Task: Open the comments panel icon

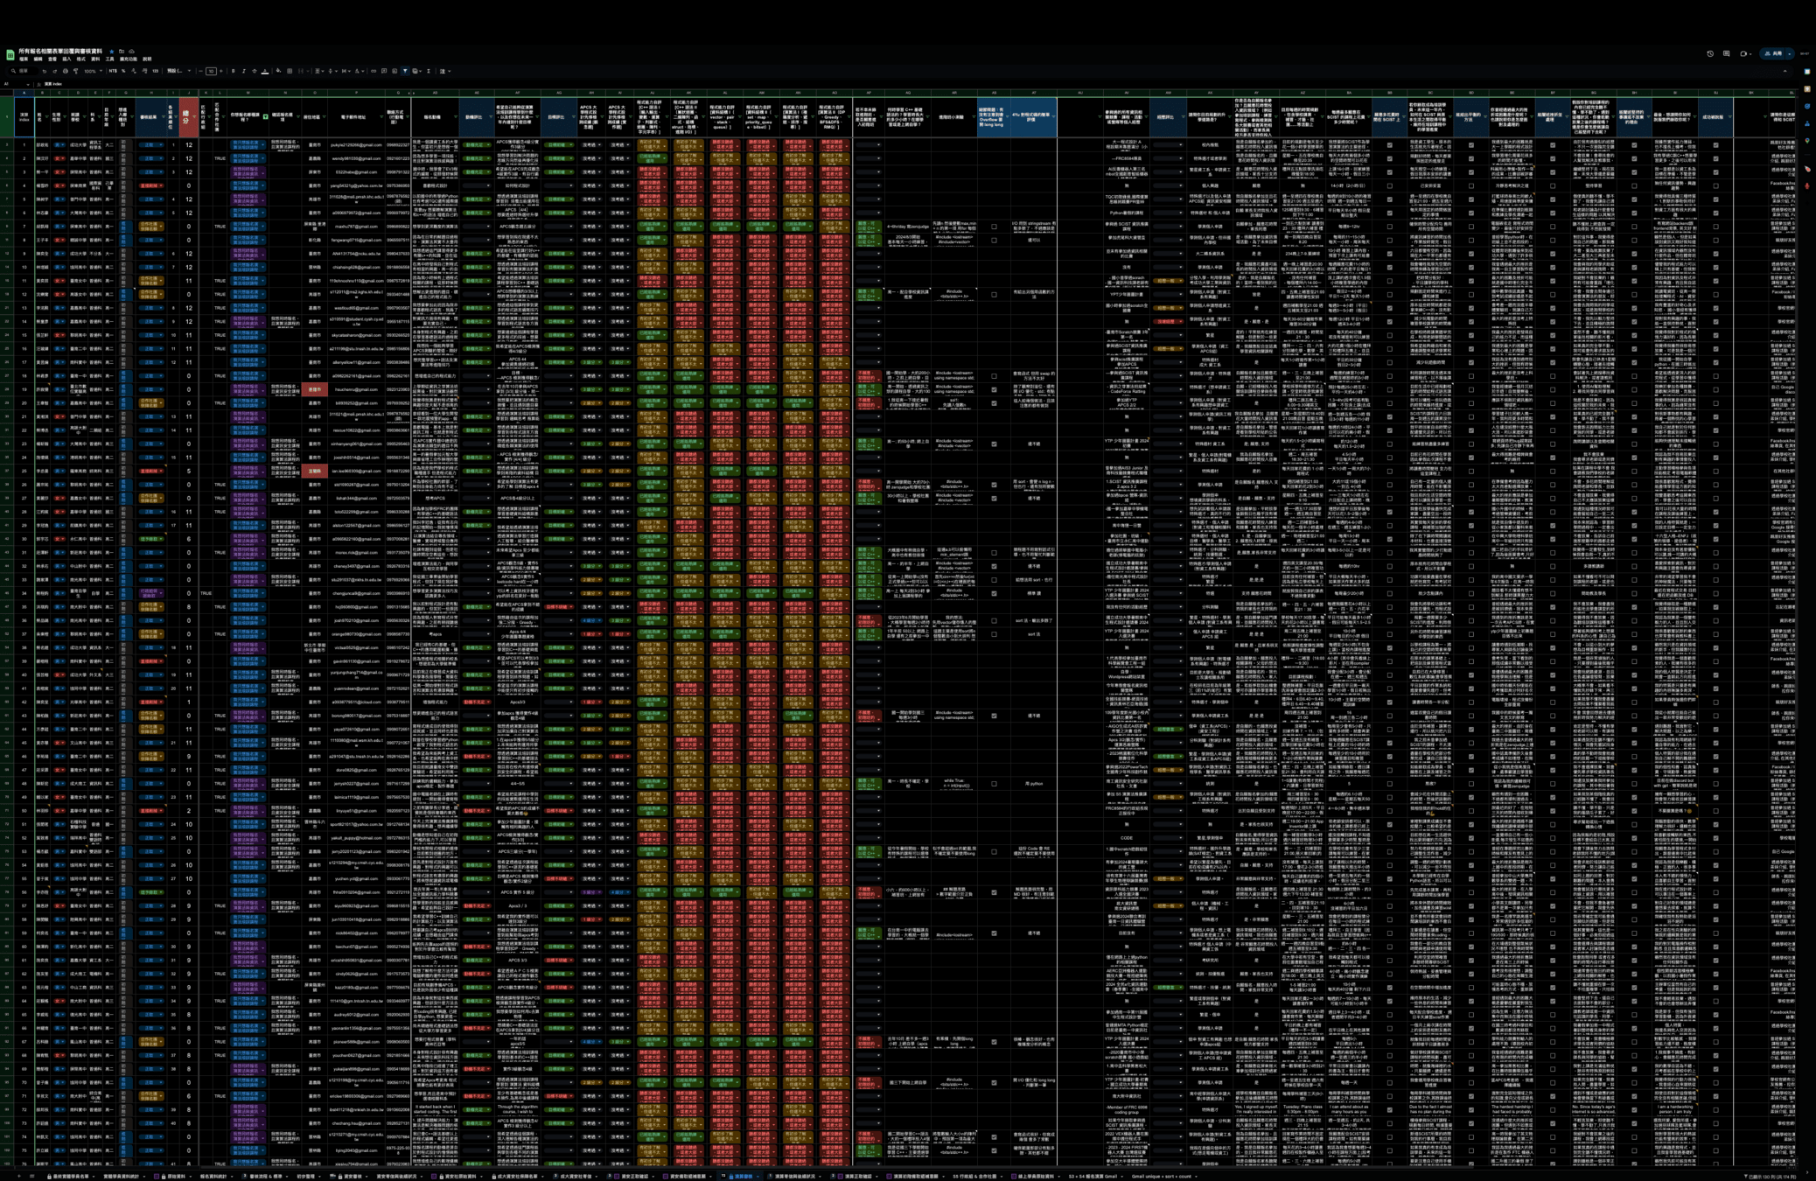Action: click(x=1726, y=53)
